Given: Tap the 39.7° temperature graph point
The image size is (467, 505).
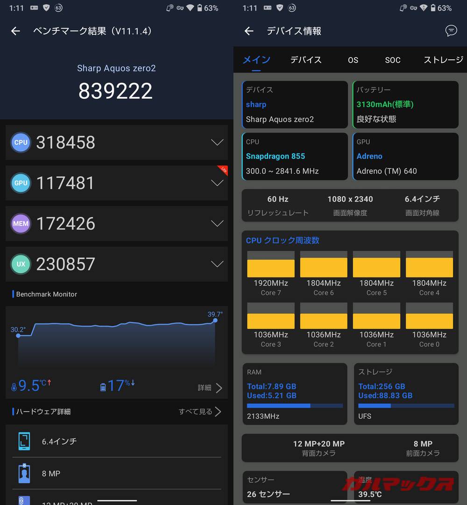Looking at the screenshot, I should (x=215, y=320).
